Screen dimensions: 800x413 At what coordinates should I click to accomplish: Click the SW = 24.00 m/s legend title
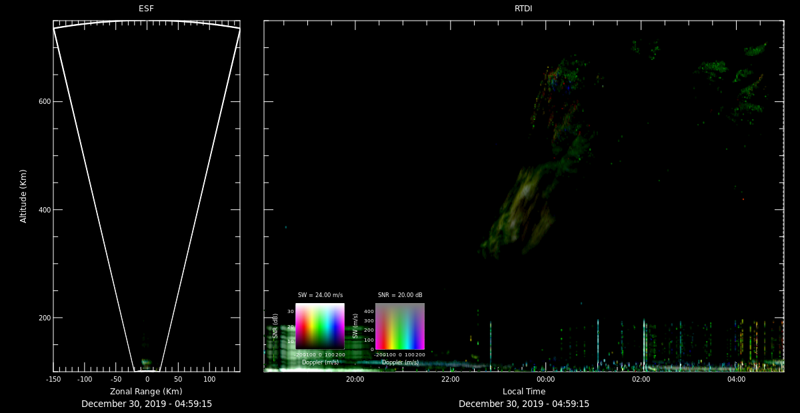pyautogui.click(x=320, y=294)
